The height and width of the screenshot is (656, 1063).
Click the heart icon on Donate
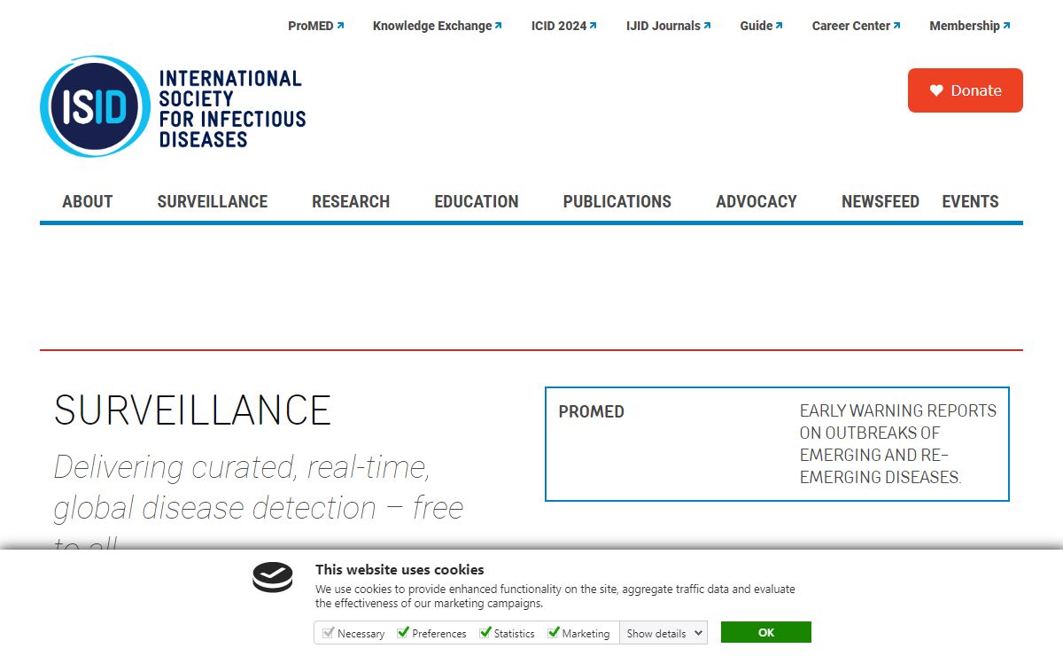[936, 90]
